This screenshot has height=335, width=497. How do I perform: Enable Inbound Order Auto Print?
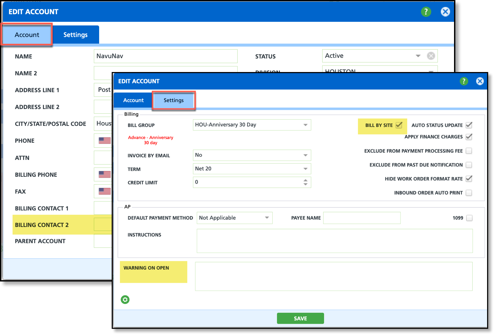pyautogui.click(x=469, y=193)
